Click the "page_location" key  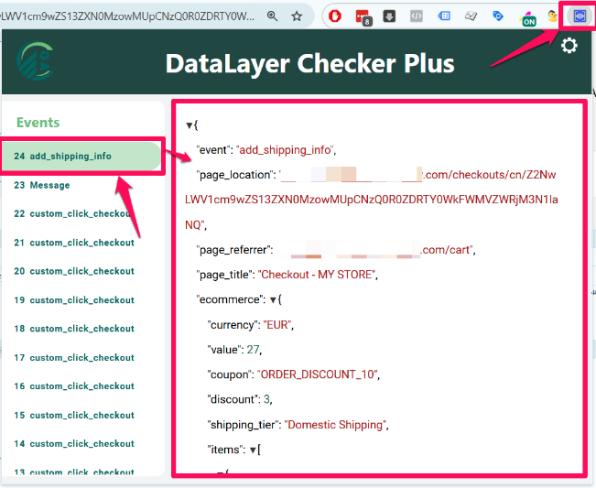(234, 175)
